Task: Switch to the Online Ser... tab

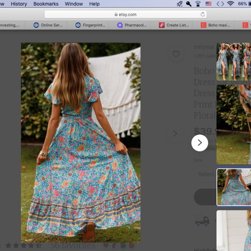Action: [x=46, y=25]
